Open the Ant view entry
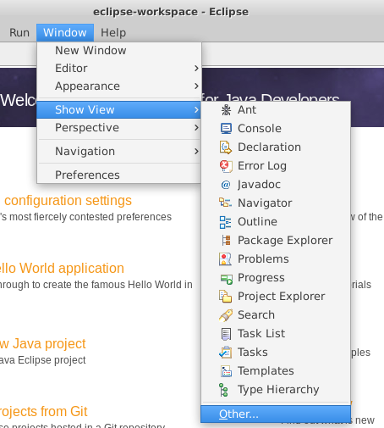 [276, 110]
